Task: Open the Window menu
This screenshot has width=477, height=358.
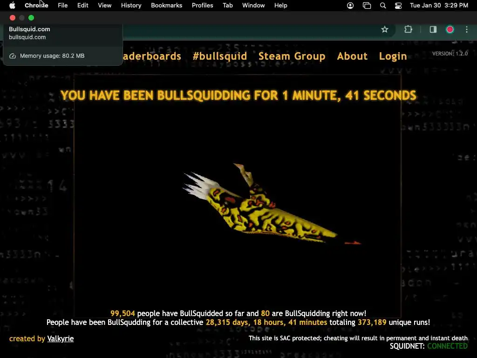Action: pos(253,6)
